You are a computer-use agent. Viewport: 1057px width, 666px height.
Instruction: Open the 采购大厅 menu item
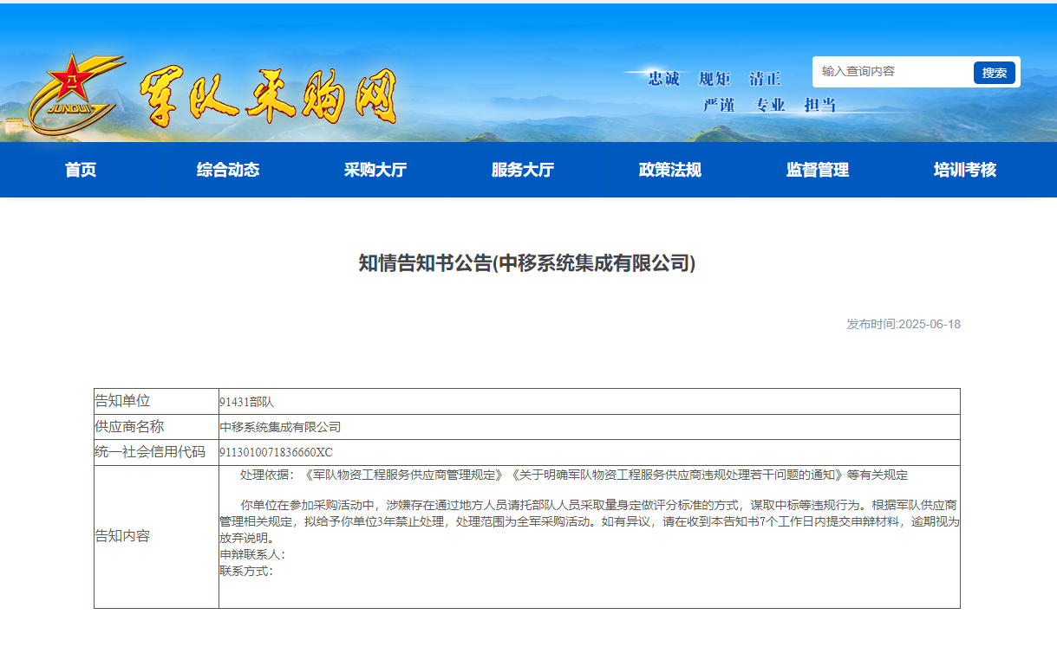(375, 170)
